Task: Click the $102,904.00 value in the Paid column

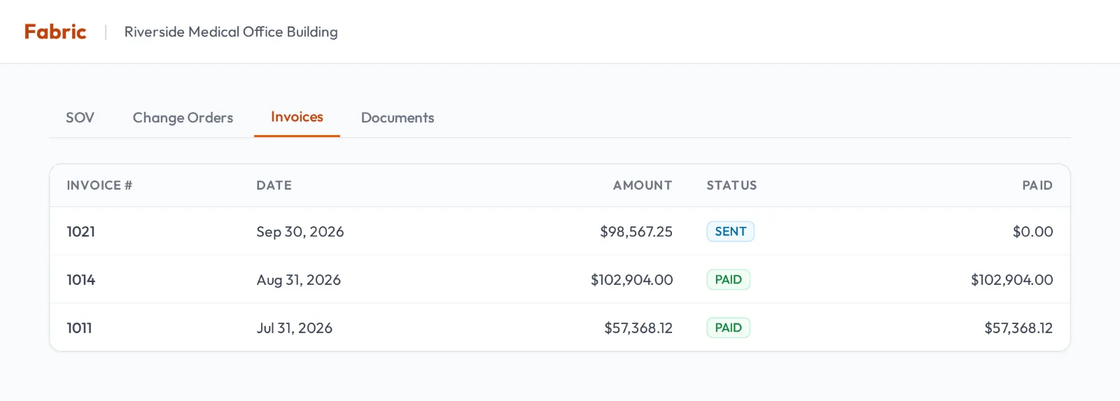Action: point(1012,280)
